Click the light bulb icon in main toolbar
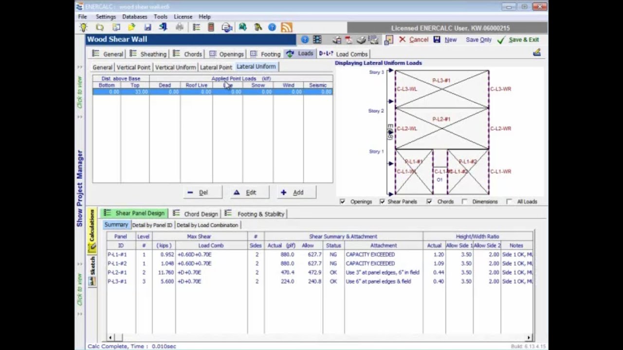623x350 pixels. (x=84, y=28)
